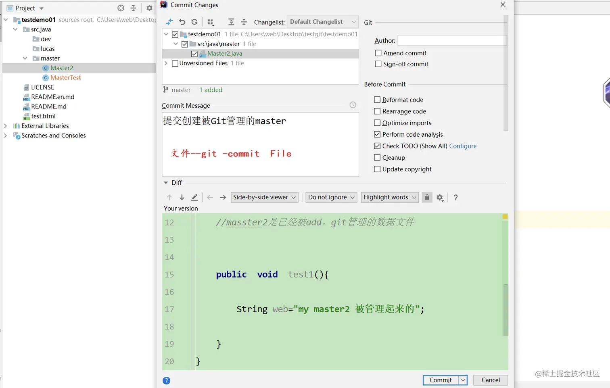Open the Default Changelist dropdown

[323, 22]
